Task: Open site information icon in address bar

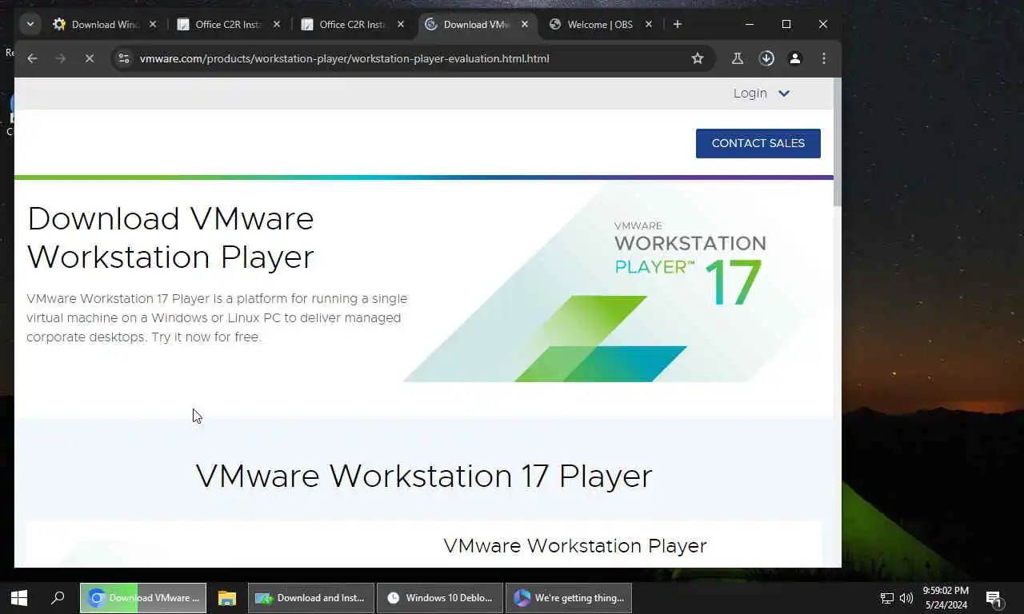Action: pos(123,58)
